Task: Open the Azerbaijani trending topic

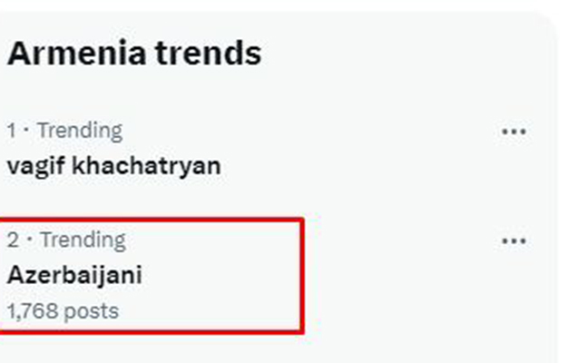Action: pyautogui.click(x=74, y=275)
